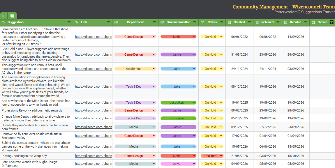
Task: Click the 'PotterworldMC Suggestions Tracker' subtitle
Action: [305, 12]
